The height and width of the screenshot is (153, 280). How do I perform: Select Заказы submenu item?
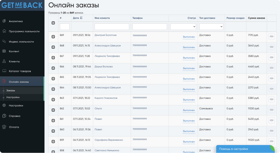click(11, 90)
